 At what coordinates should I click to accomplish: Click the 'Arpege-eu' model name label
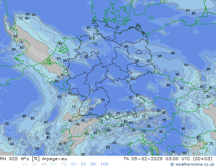pos(55,159)
